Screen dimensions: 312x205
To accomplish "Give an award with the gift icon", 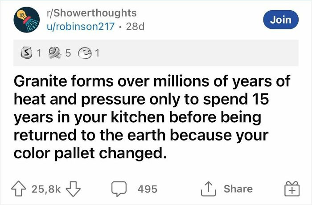I will 291,189.
